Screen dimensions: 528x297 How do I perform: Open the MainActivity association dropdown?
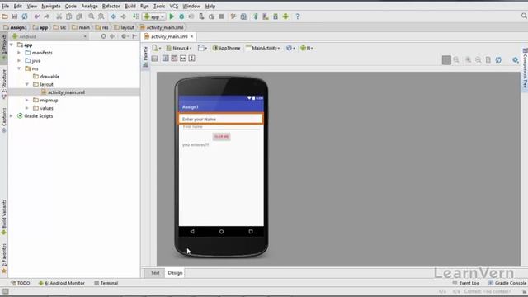263,48
